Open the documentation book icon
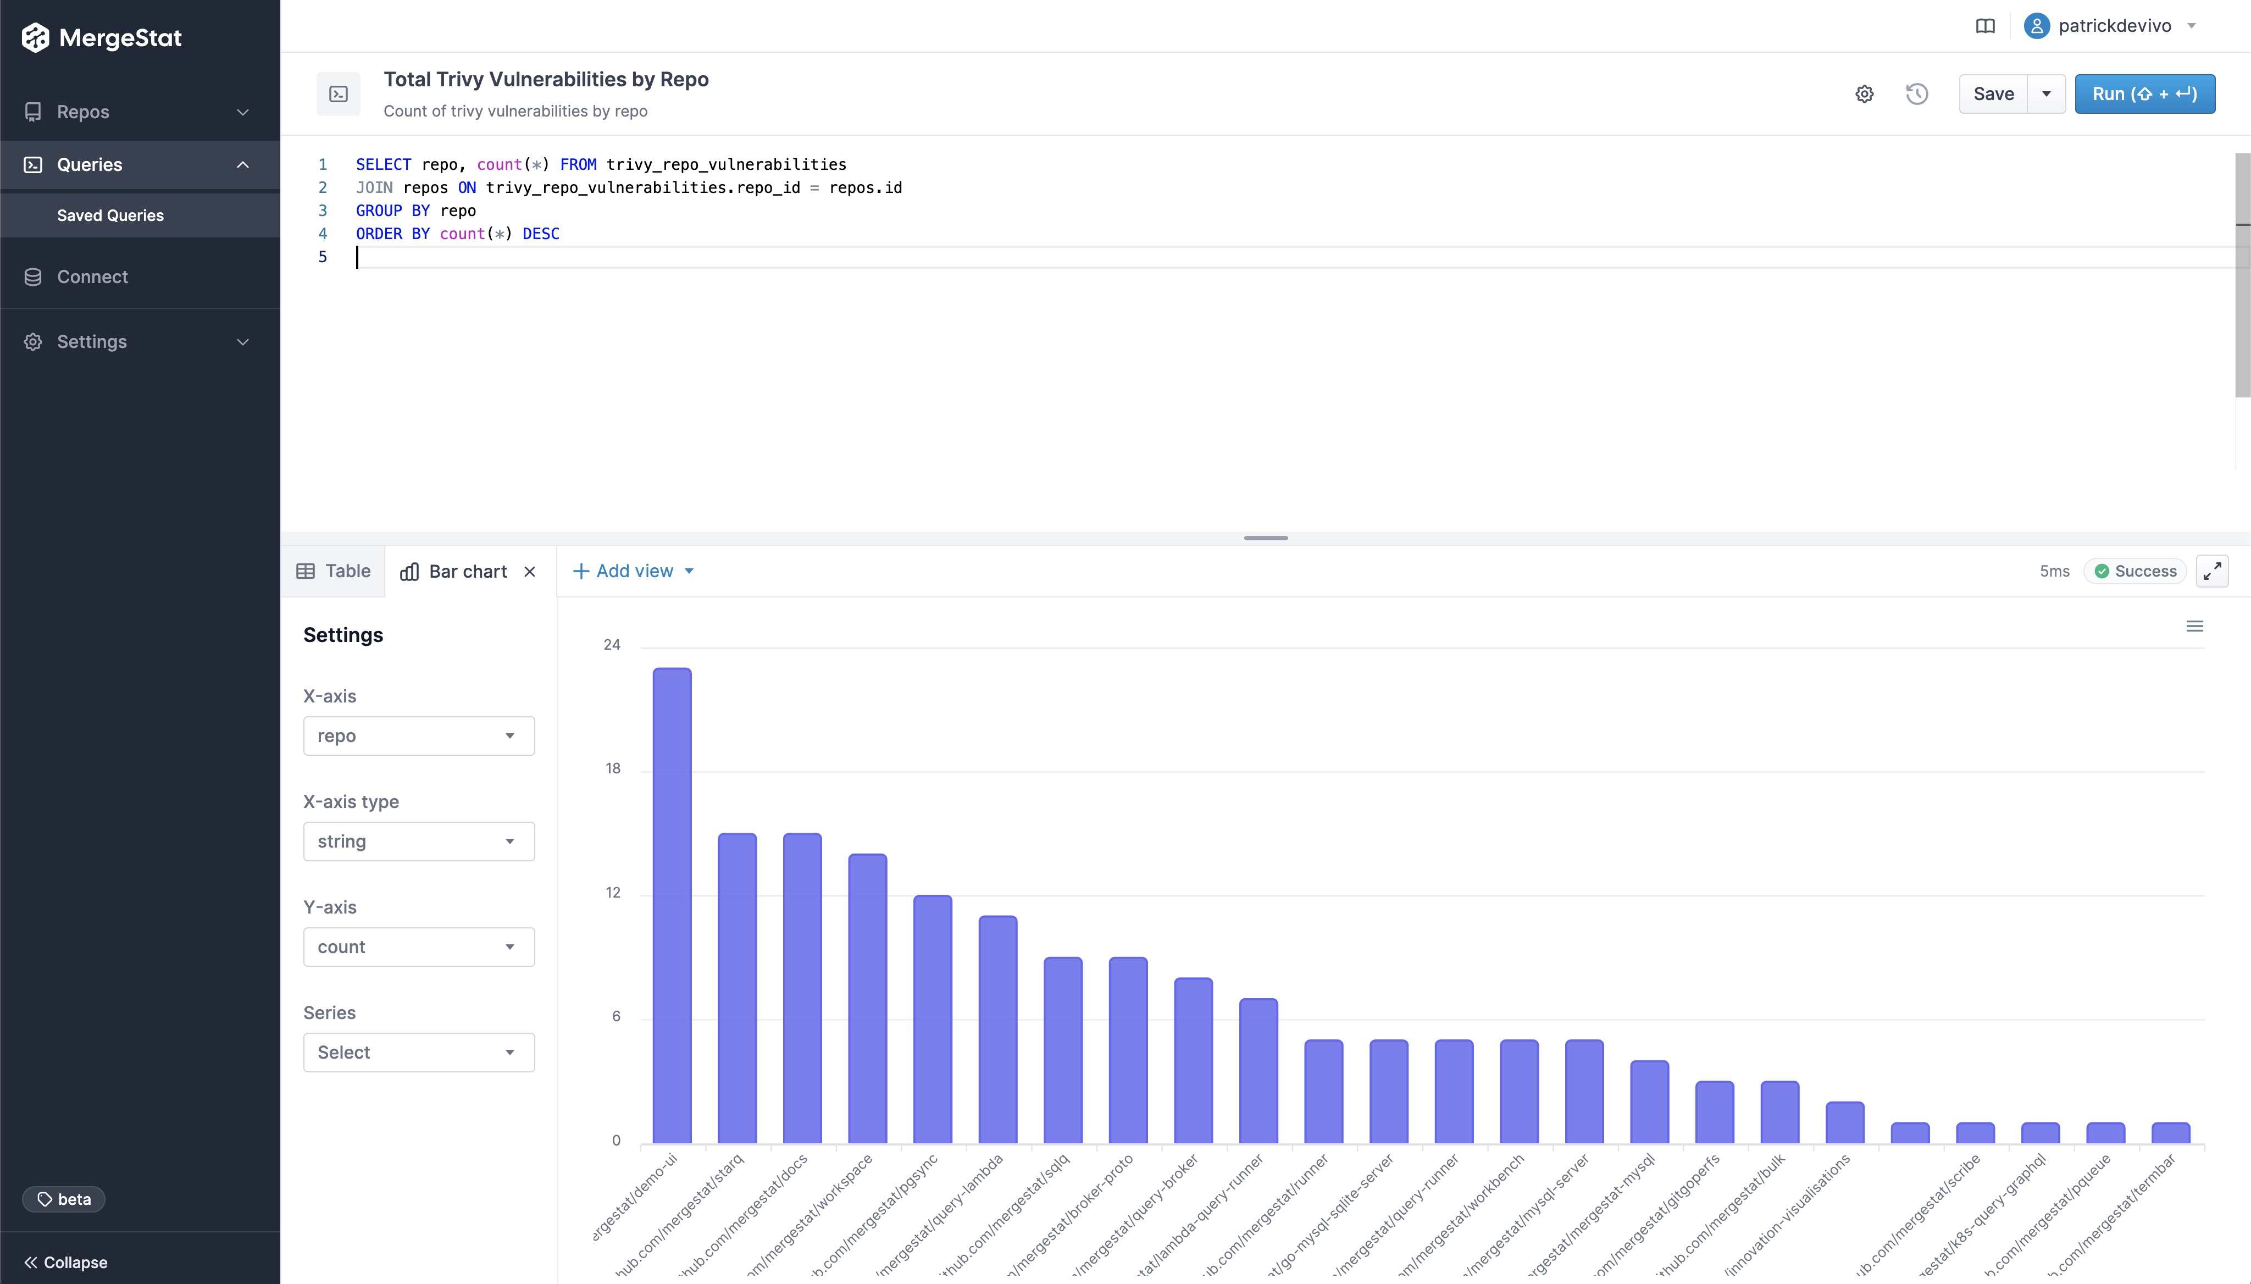 [x=1984, y=26]
